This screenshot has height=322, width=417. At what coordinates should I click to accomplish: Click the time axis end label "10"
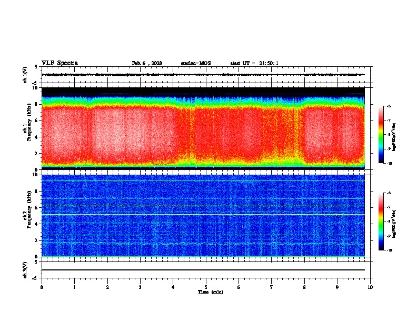(370, 287)
